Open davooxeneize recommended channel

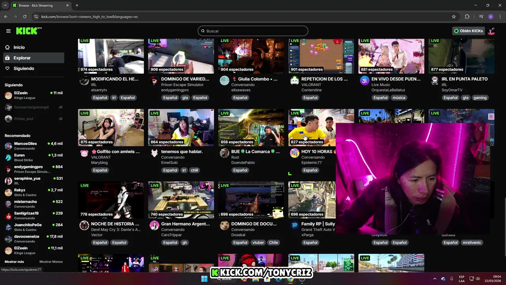[x=34, y=239]
